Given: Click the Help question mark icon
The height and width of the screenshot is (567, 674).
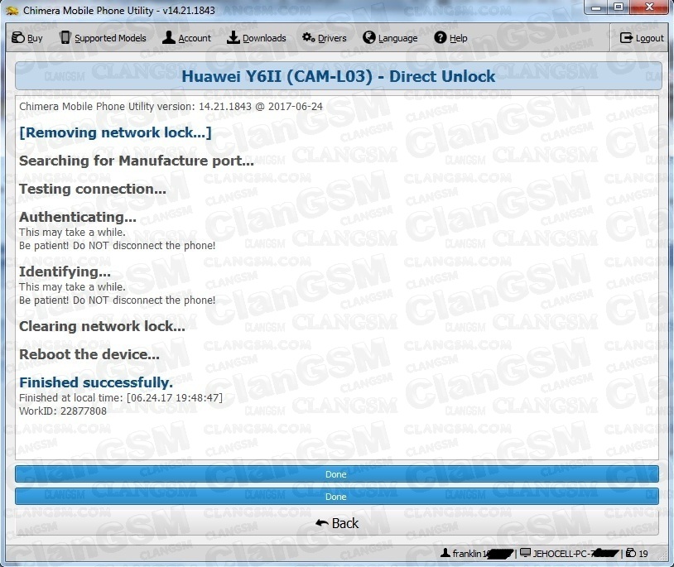Looking at the screenshot, I should [441, 37].
